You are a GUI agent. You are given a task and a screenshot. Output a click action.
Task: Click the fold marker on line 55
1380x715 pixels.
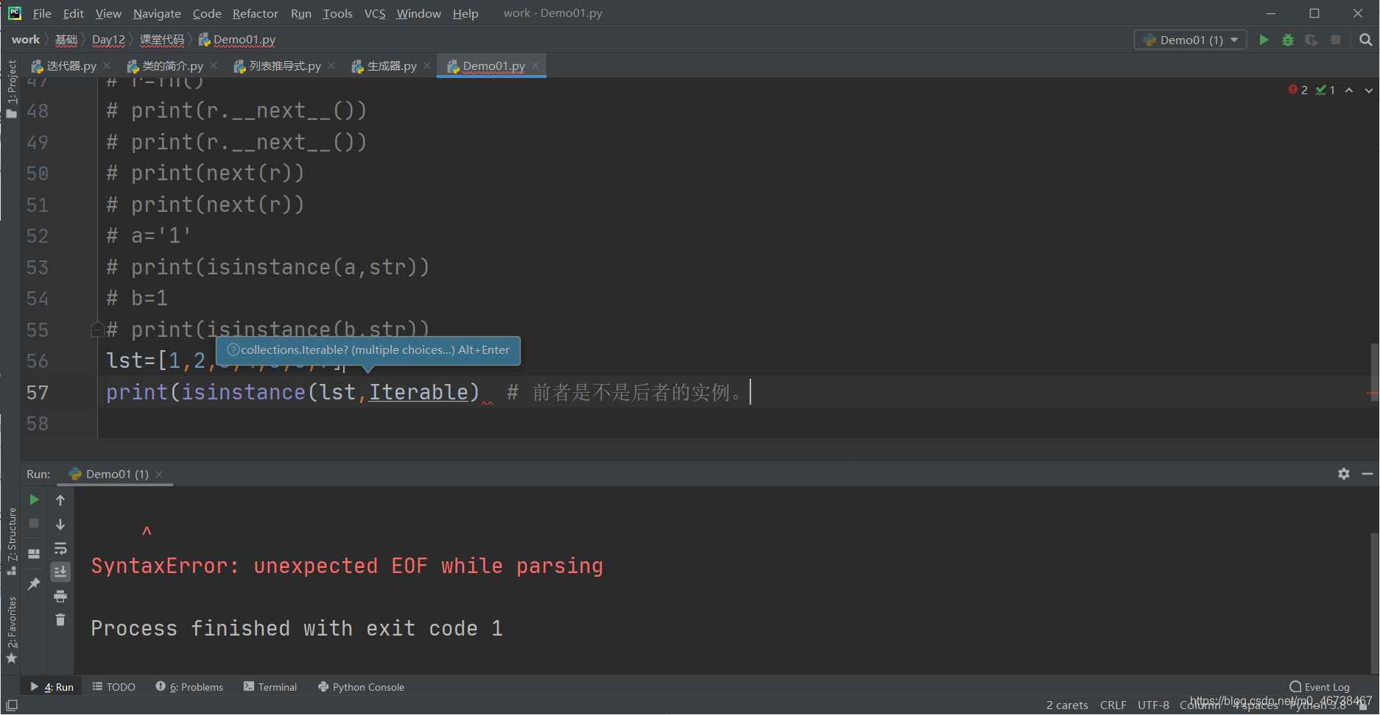tap(97, 330)
